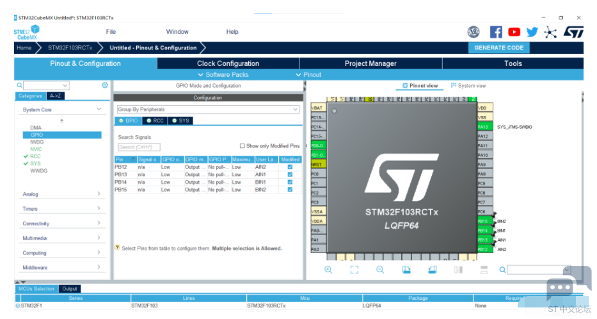597x319 pixels.
Task: Click the search magnifier icon in left panel
Action: coord(19,85)
